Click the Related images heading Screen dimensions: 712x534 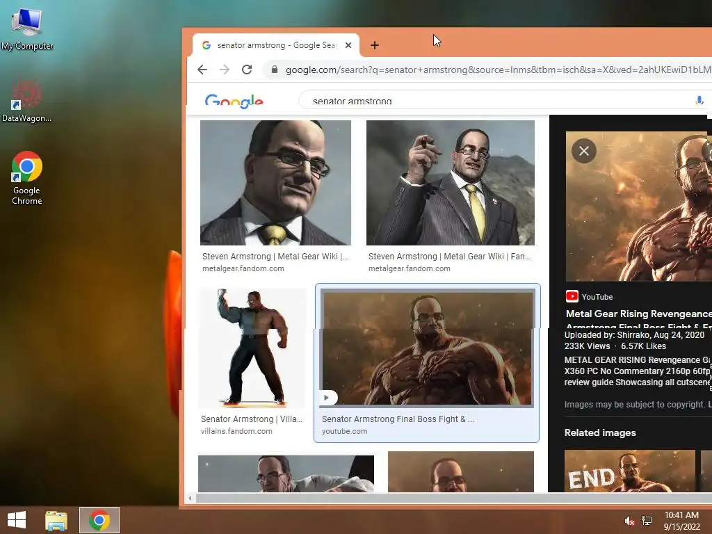coord(600,432)
